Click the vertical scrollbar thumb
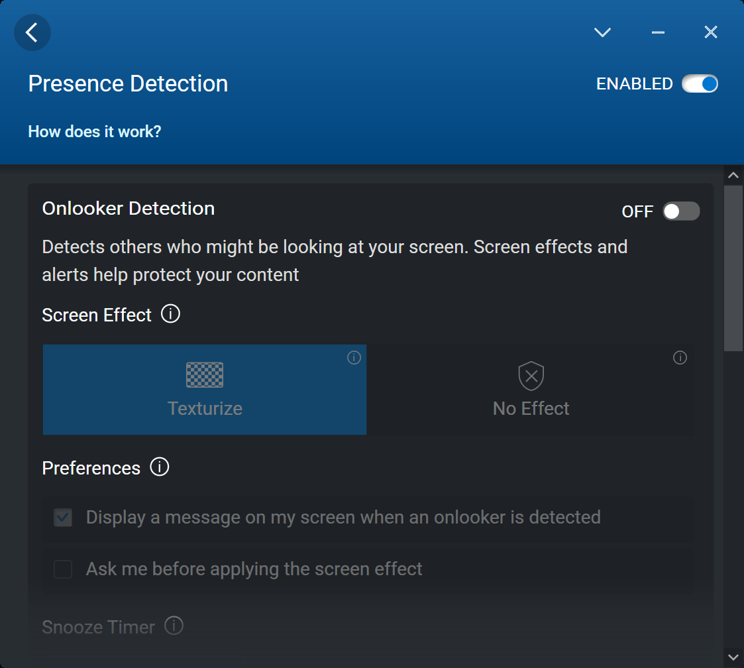Image resolution: width=744 pixels, height=668 pixels. [733, 268]
